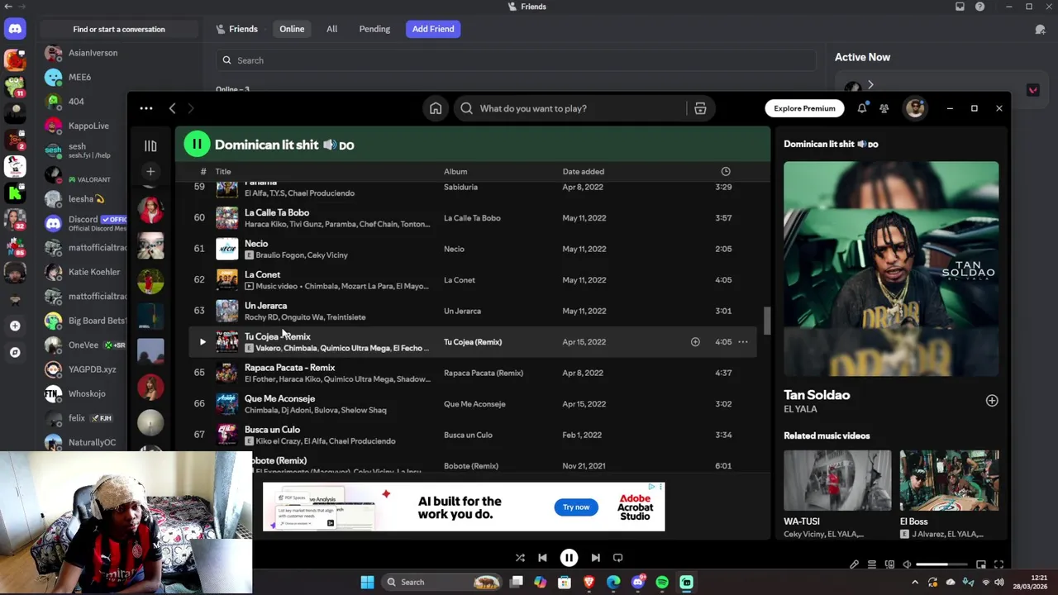Viewport: 1058px width, 595px height.
Task: Switch to Discord All friends tab
Action: [331, 29]
